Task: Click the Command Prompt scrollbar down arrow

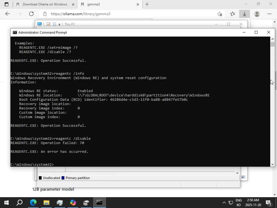Action: [x=272, y=164]
